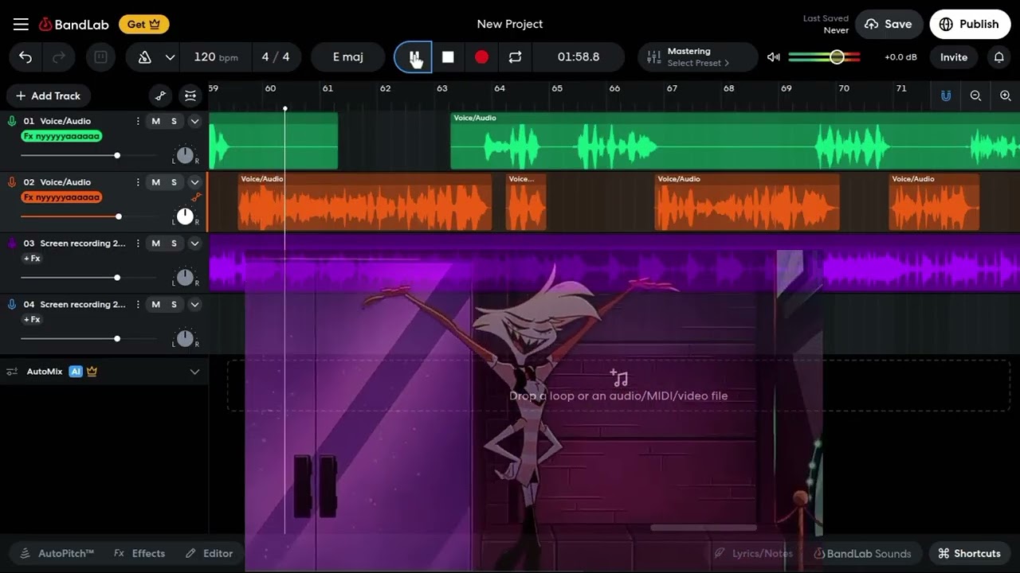Undo the last action
Viewport: 1020px width, 573px height.
click(x=25, y=57)
